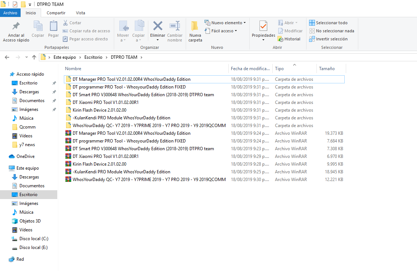
Task: Click the Red network icon
Action: (x=12, y=259)
